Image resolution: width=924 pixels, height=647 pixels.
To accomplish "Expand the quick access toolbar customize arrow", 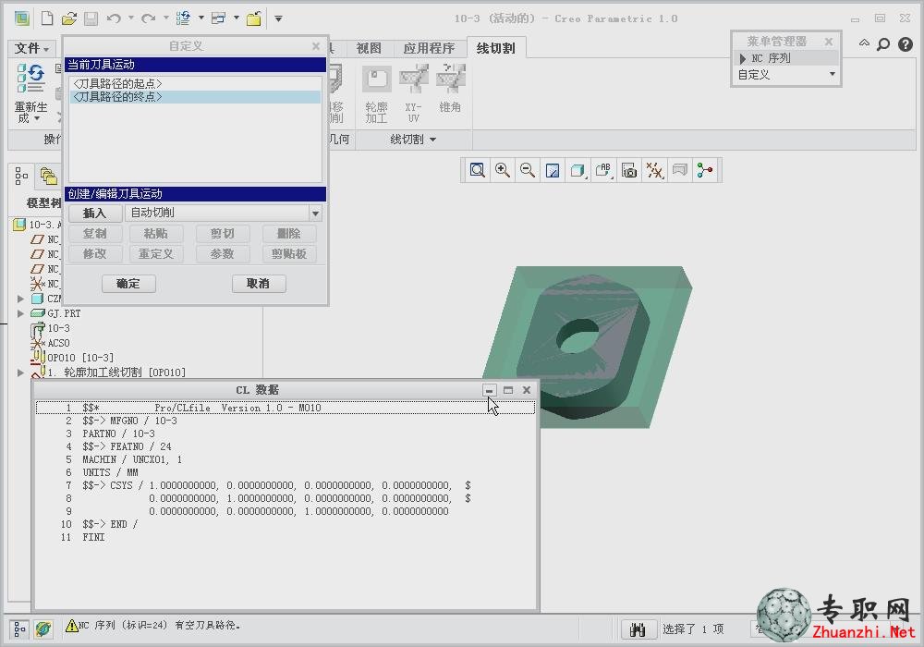I will (279, 18).
